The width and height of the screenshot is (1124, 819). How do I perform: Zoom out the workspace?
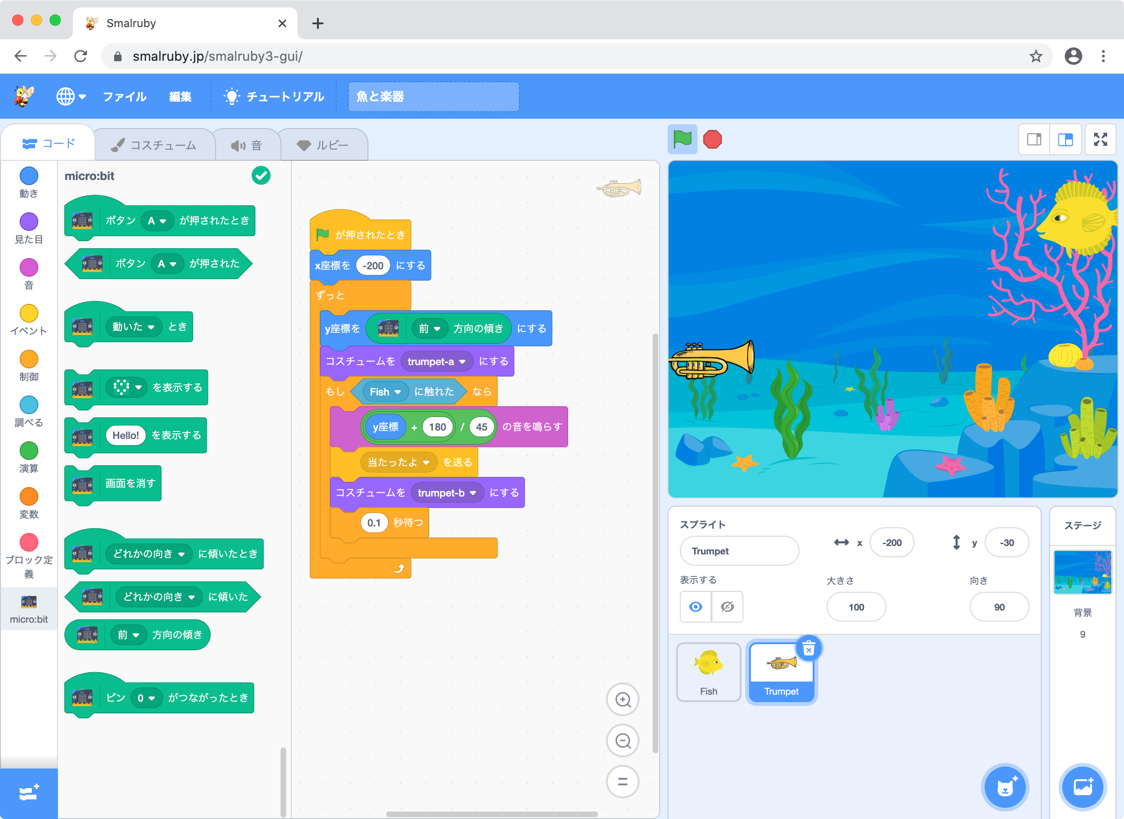[623, 740]
